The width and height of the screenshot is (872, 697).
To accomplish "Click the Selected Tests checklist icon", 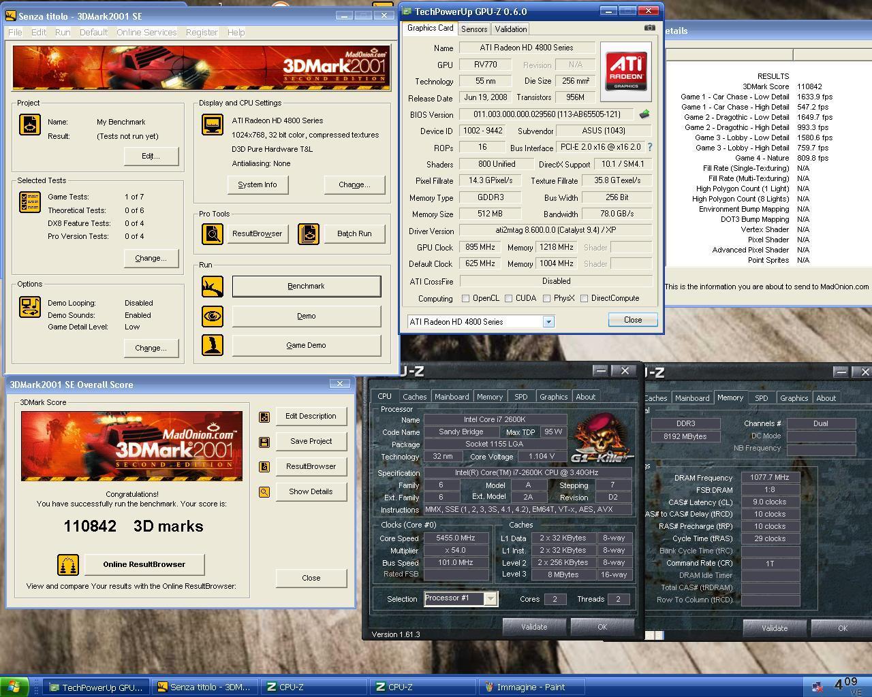I will point(30,202).
